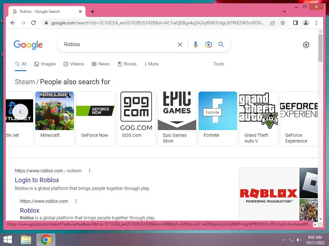
Task: Click the Roblox logo tile image
Action: point(308,183)
